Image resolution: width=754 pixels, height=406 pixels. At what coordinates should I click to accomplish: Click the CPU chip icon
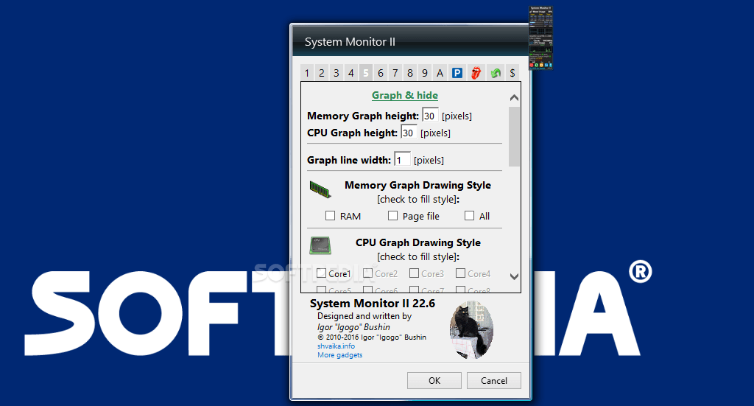[320, 245]
